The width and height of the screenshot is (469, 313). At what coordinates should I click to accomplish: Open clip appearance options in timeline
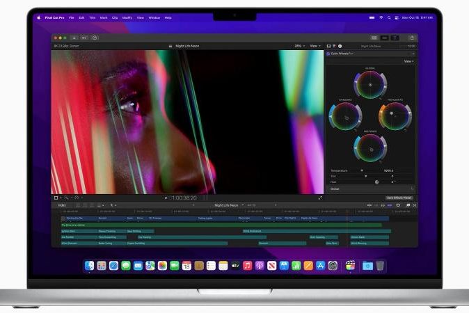(x=398, y=205)
